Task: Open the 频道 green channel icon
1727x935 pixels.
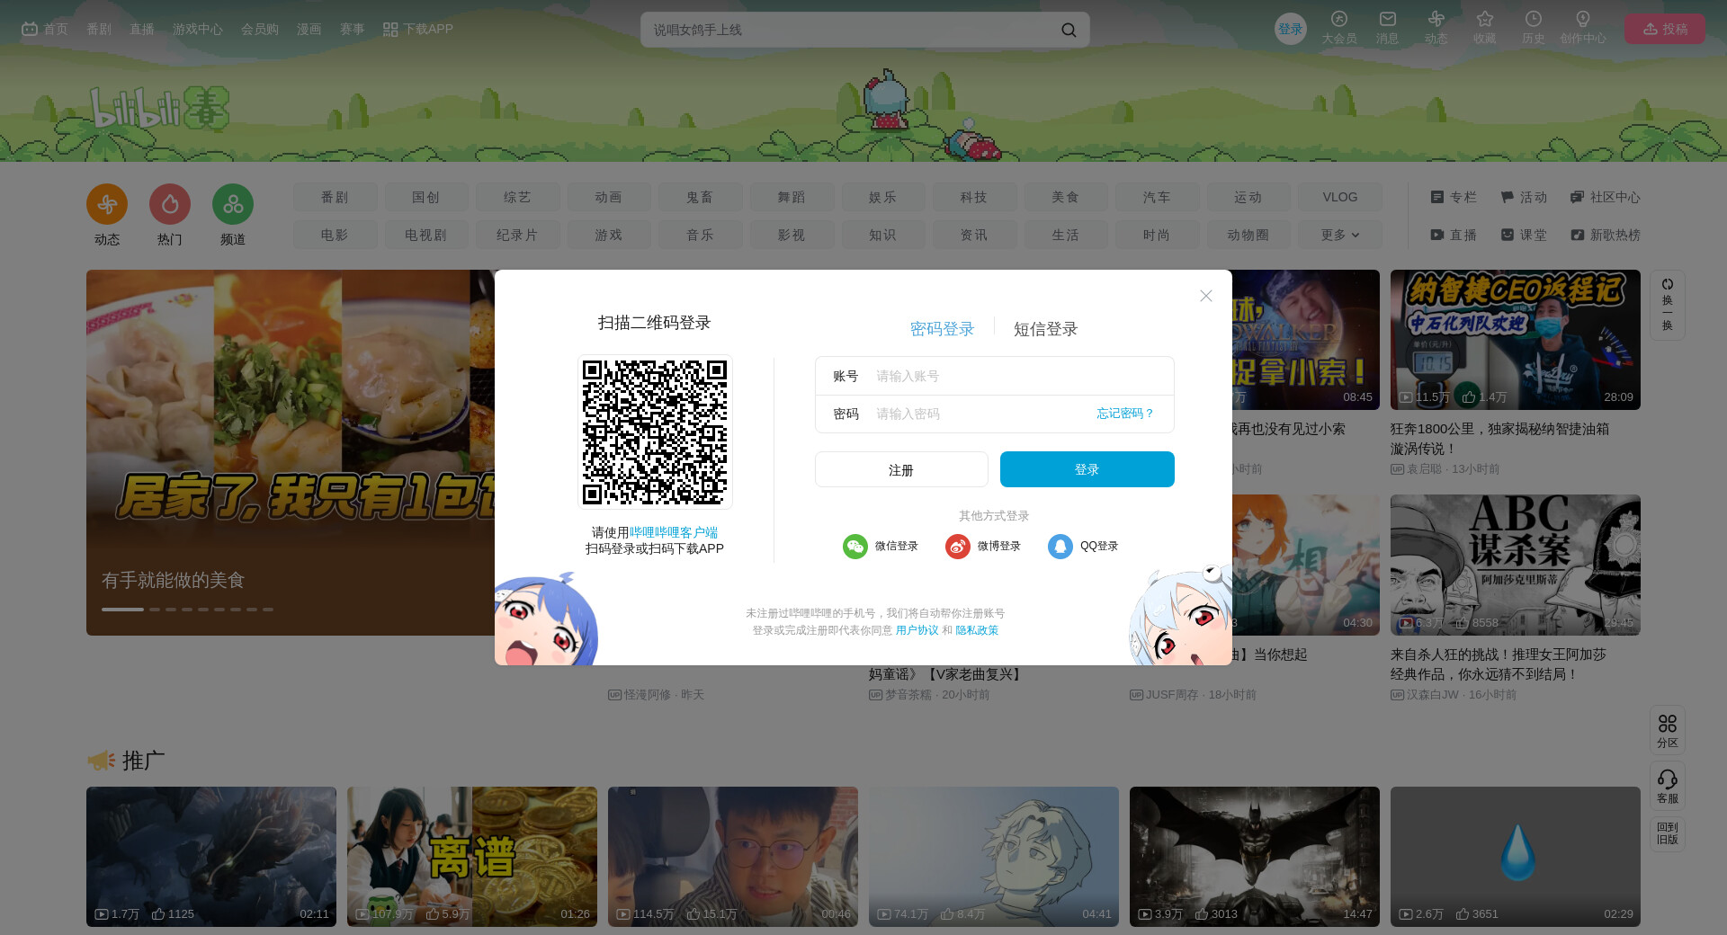Action: 233,205
